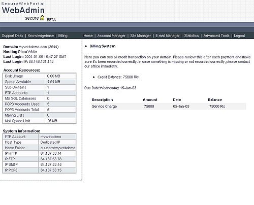Screen dimensions: 254x205
Task: Click the Home Folder path value
Action: [x=58, y=148]
